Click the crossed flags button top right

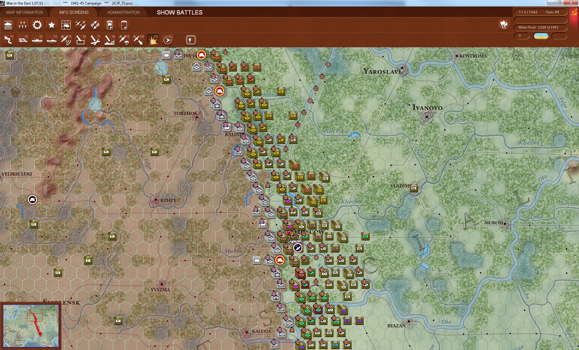[503, 25]
